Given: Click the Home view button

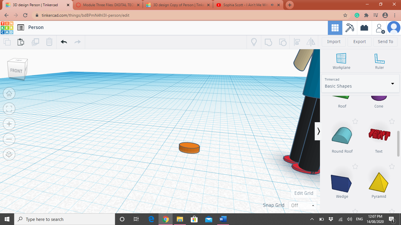Looking at the screenshot, I should (9, 93).
